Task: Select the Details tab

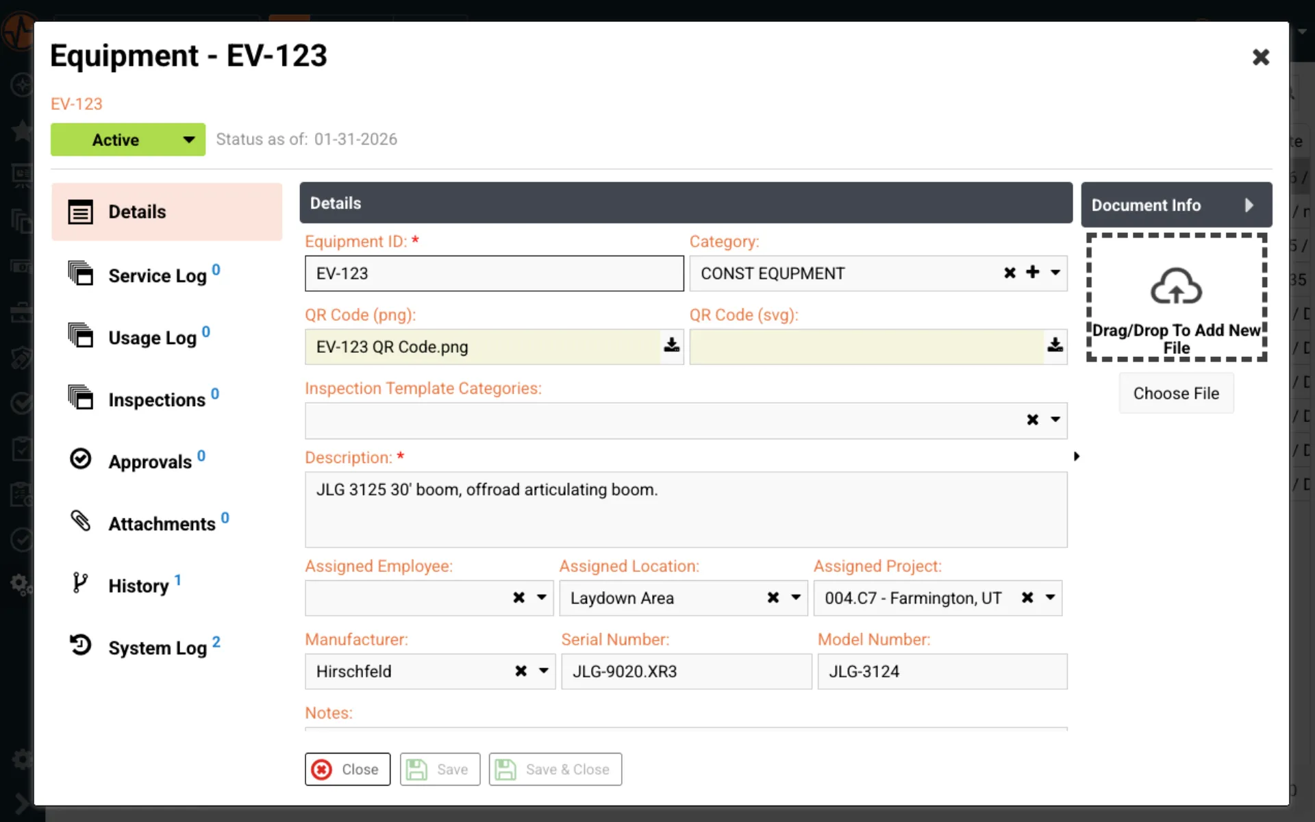Action: (x=166, y=212)
